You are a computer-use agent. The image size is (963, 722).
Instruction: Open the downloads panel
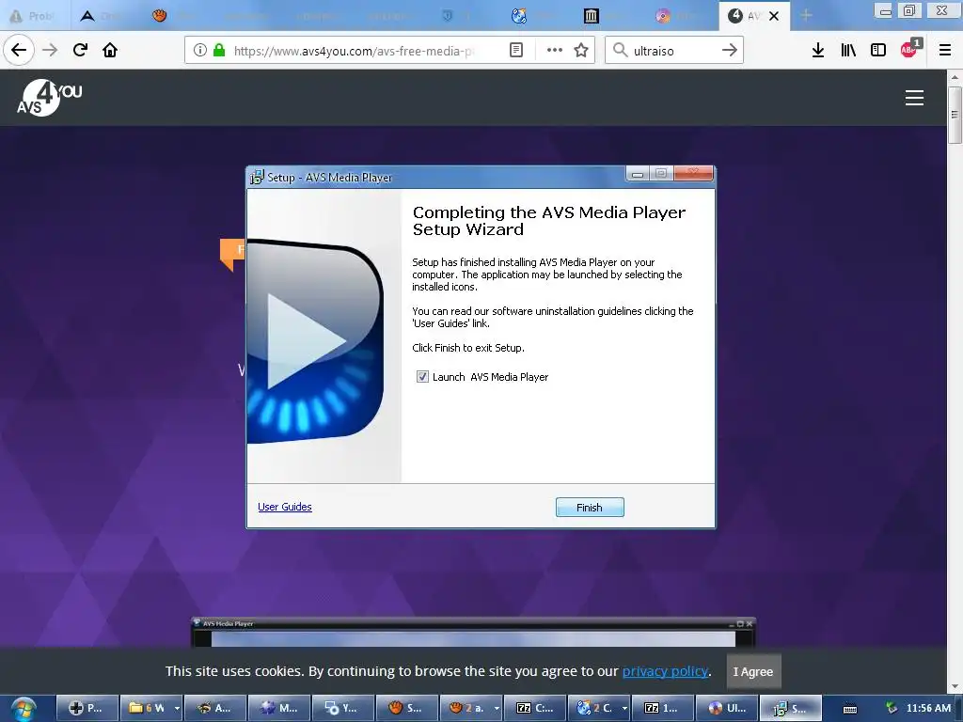tap(818, 50)
